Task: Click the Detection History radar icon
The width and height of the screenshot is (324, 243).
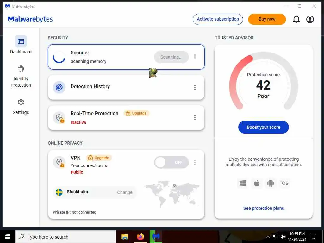Action: [x=59, y=87]
